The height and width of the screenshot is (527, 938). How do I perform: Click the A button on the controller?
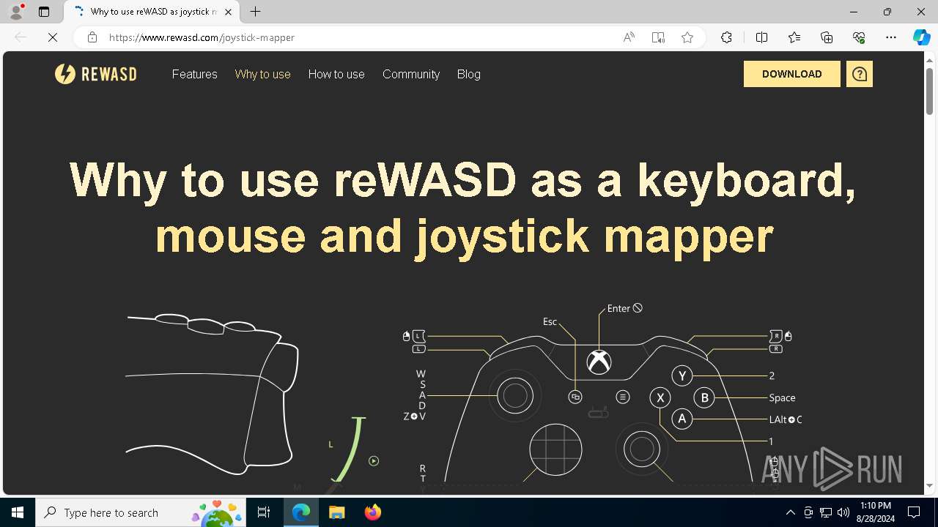[682, 419]
